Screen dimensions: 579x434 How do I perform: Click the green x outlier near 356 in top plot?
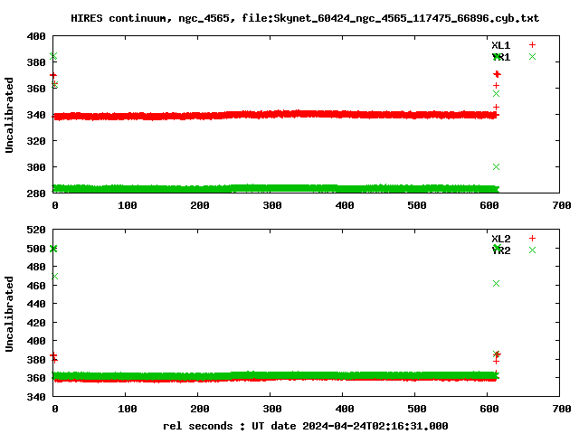point(496,94)
